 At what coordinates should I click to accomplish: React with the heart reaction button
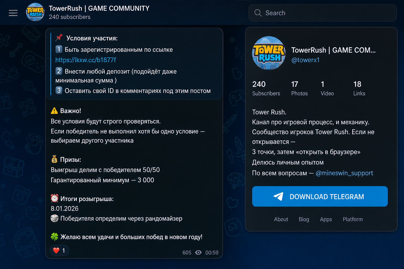click(x=59, y=251)
